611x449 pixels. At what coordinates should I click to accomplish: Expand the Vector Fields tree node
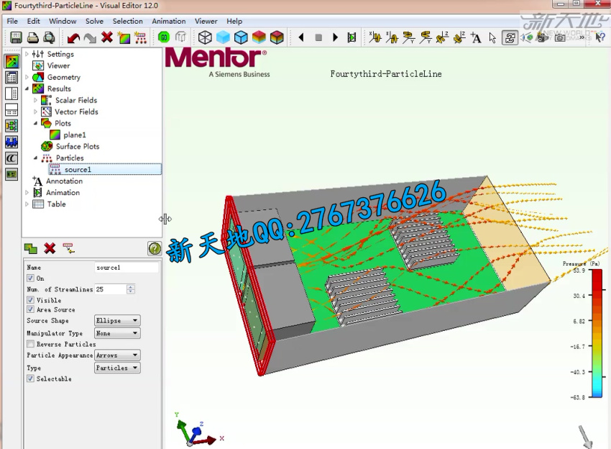[36, 112]
